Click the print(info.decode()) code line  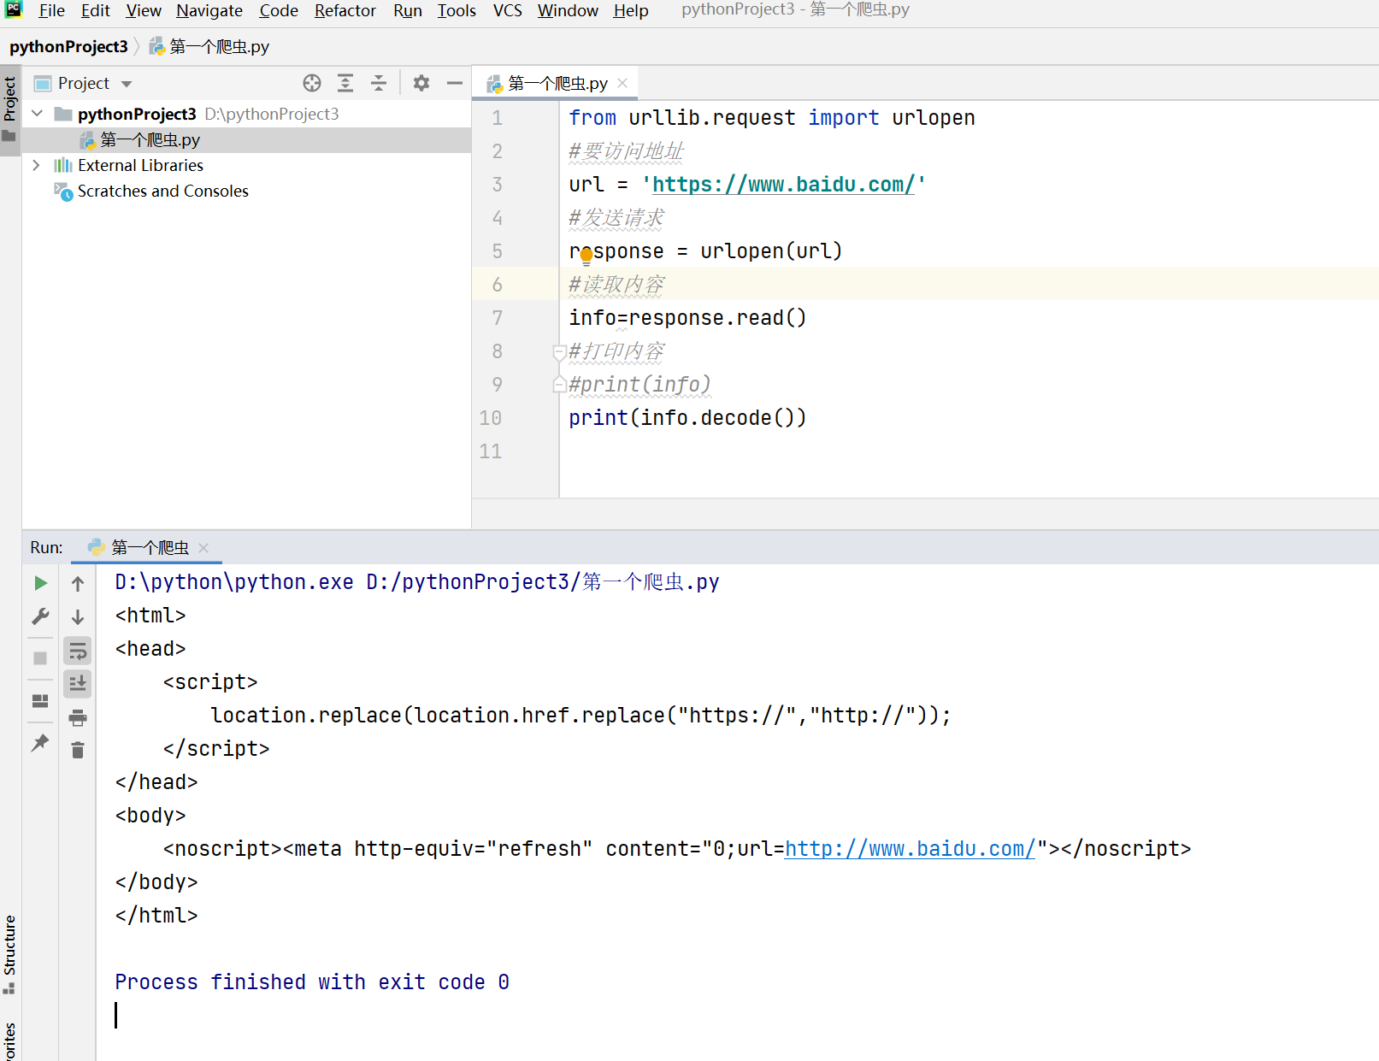687,418
